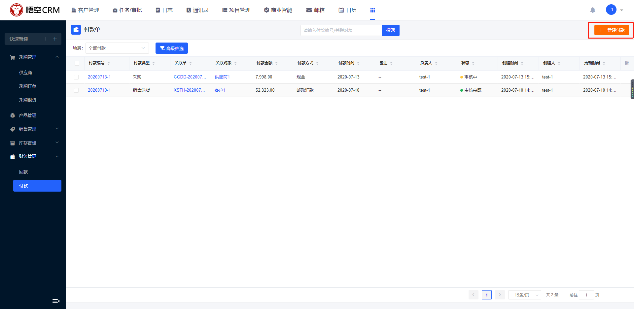Image resolution: width=634 pixels, height=309 pixels.
Task: Click the 付款单 wallet icon
Action: pos(76,30)
